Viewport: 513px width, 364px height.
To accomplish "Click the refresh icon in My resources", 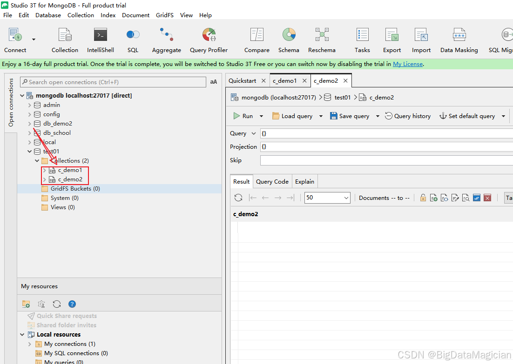I will click(x=57, y=304).
